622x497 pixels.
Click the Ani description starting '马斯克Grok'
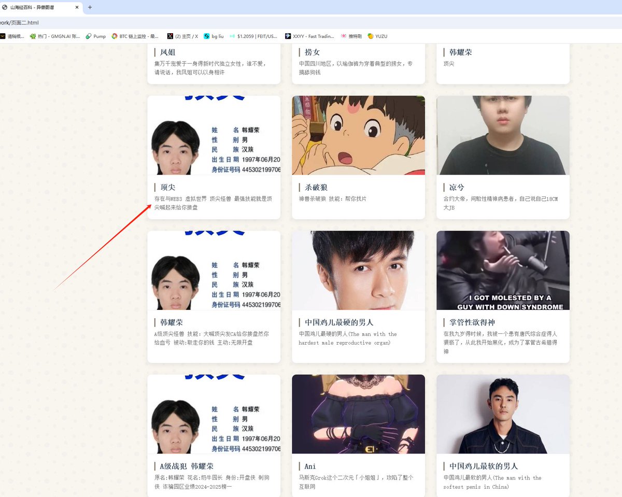[356, 482]
